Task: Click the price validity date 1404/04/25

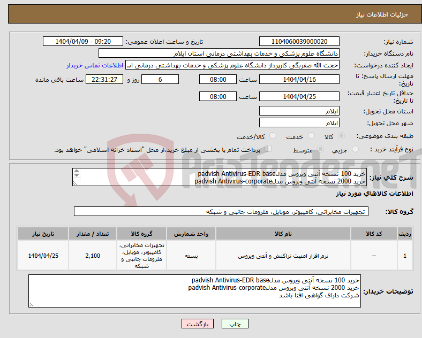Action: click(x=299, y=96)
